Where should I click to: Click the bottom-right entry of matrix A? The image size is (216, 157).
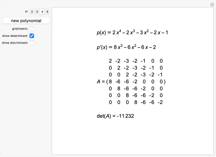pos(160,102)
